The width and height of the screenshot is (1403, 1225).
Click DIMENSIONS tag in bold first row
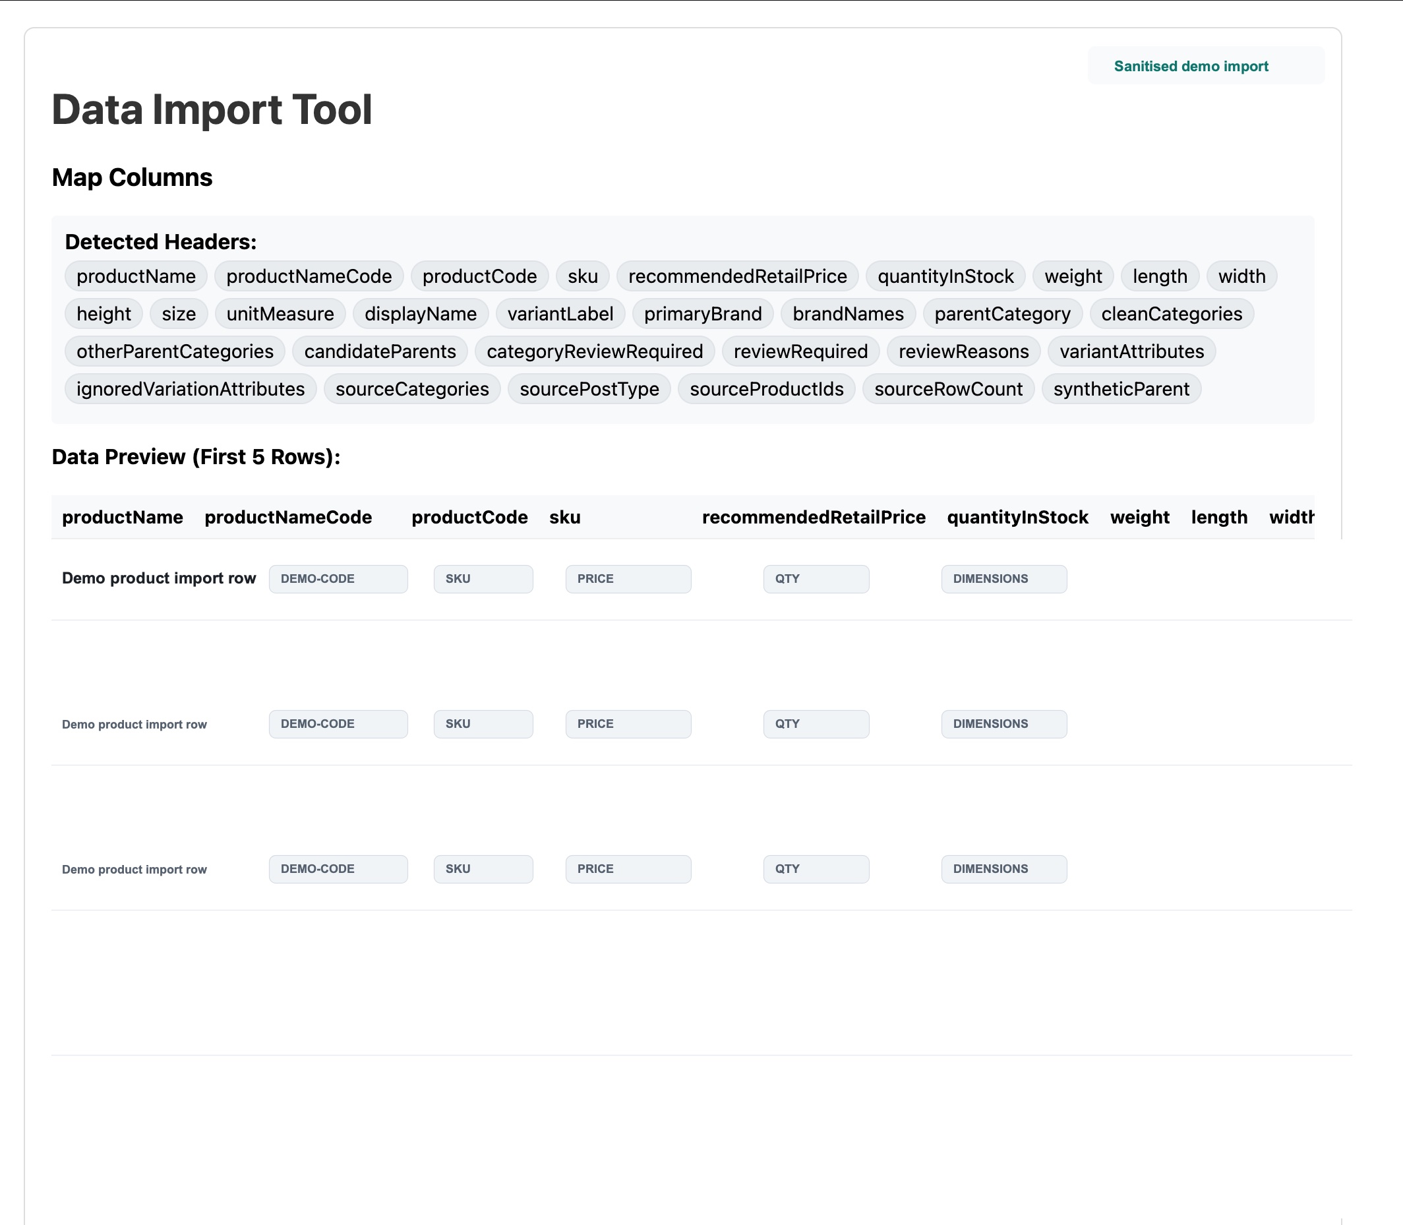[1003, 579]
